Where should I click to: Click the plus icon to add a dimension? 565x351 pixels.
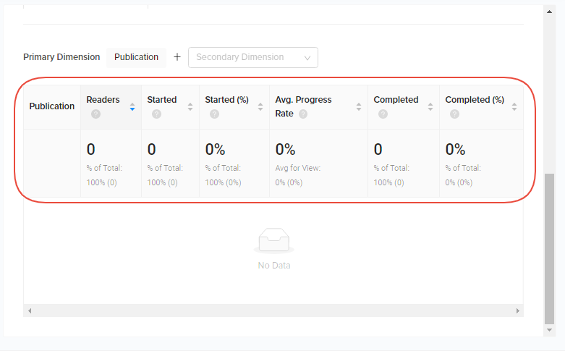[x=177, y=57]
